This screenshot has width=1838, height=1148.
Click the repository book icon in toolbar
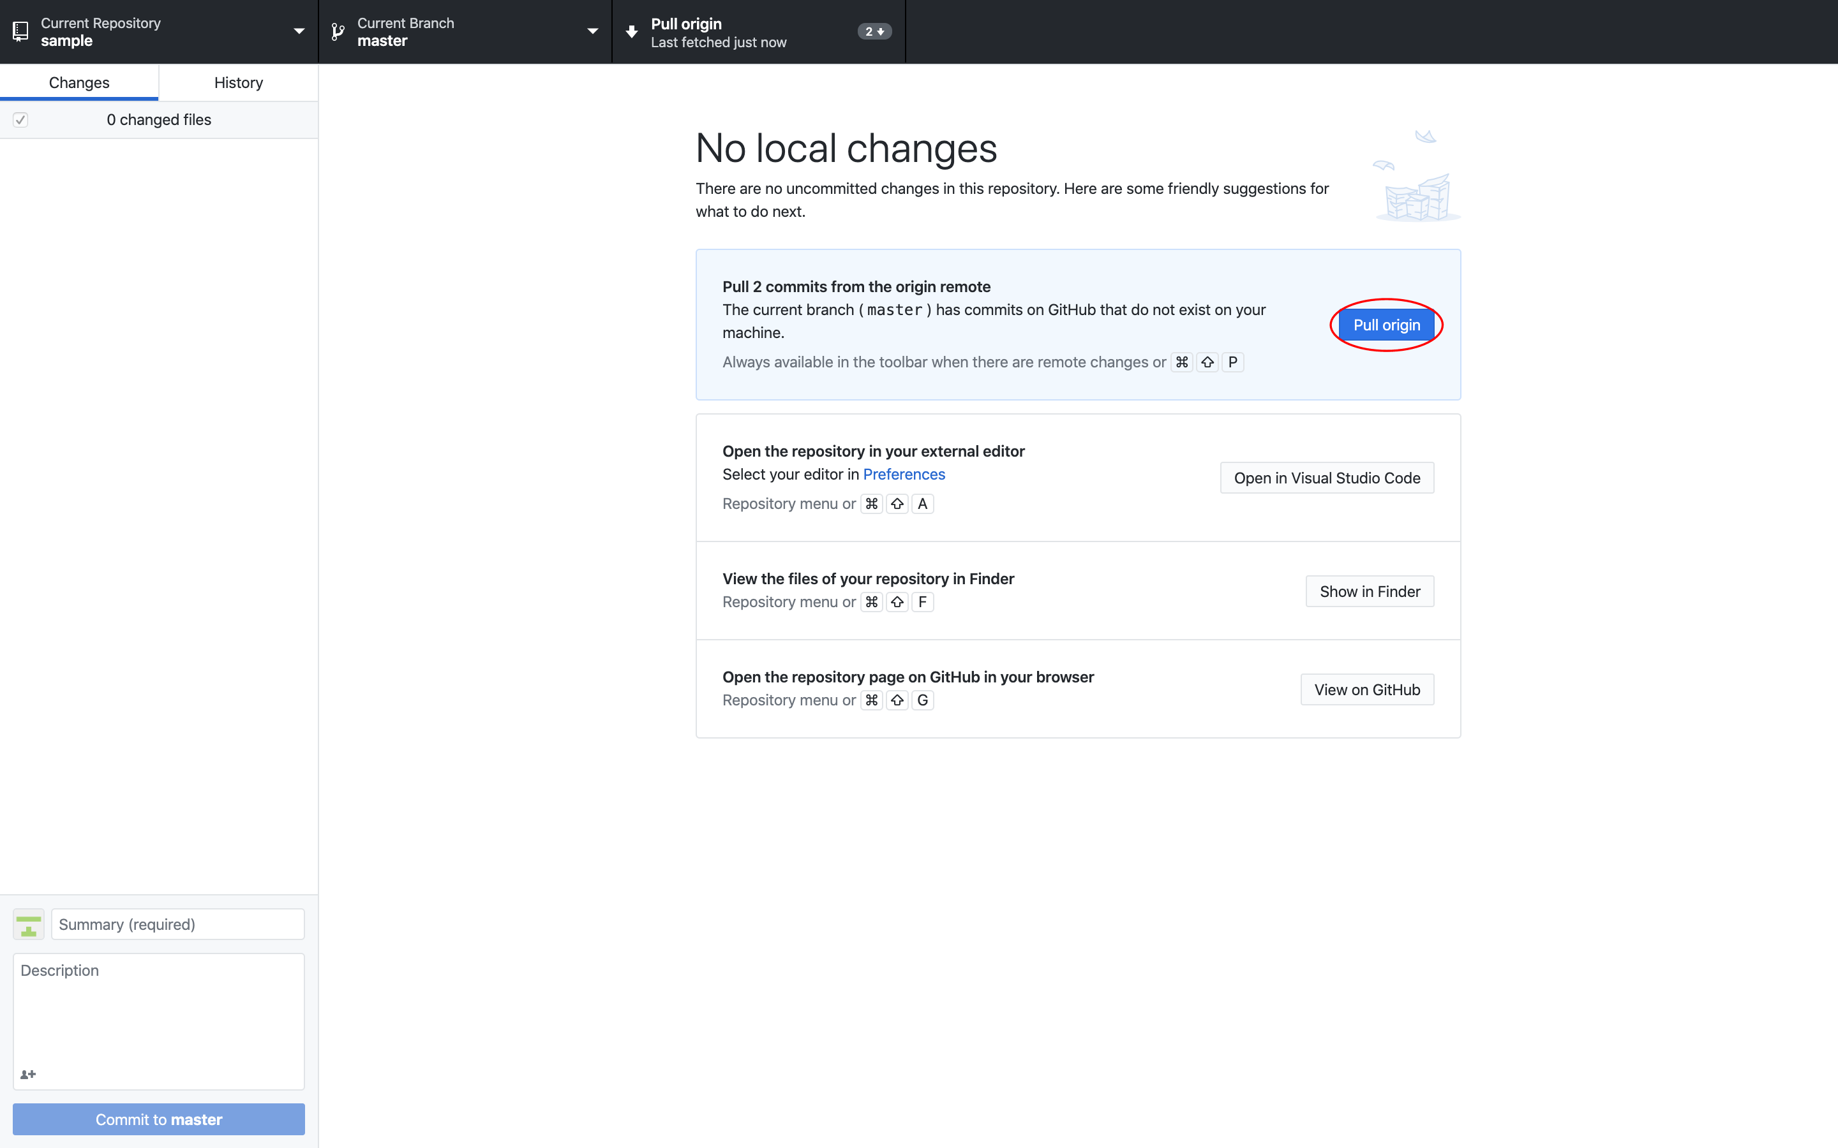[x=20, y=31]
